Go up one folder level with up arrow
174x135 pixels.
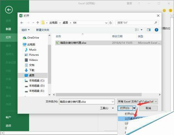[x=38, y=23]
